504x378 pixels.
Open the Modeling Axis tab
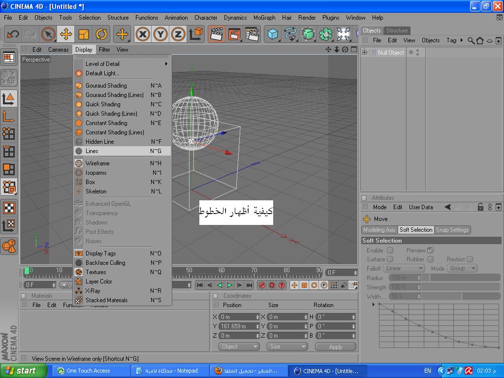coord(379,230)
